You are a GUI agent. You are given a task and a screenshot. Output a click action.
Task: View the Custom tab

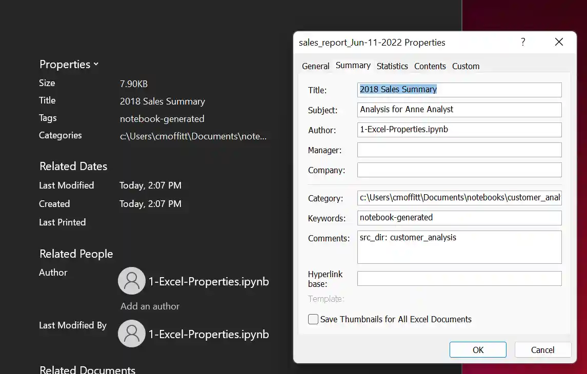[x=465, y=66]
